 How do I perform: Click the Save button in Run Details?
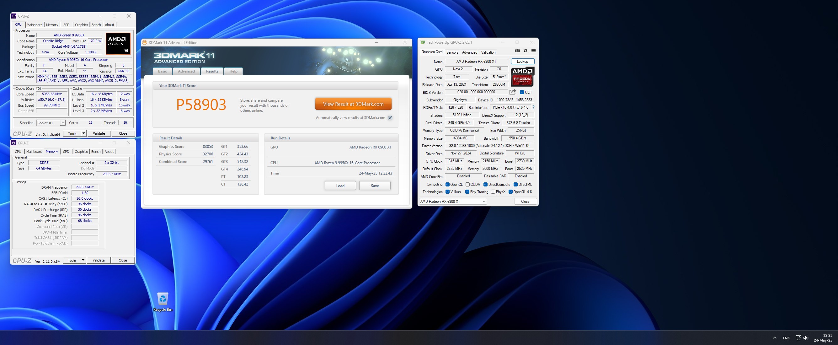coord(375,186)
